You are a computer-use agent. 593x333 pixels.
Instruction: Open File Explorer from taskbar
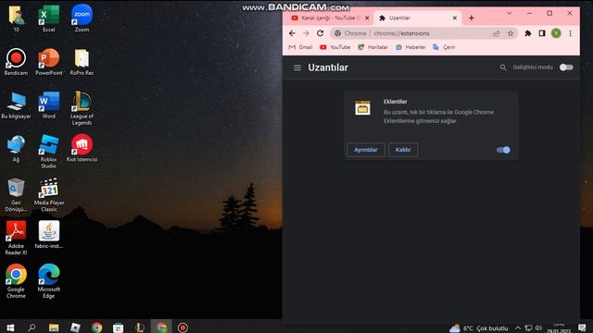tap(54, 327)
